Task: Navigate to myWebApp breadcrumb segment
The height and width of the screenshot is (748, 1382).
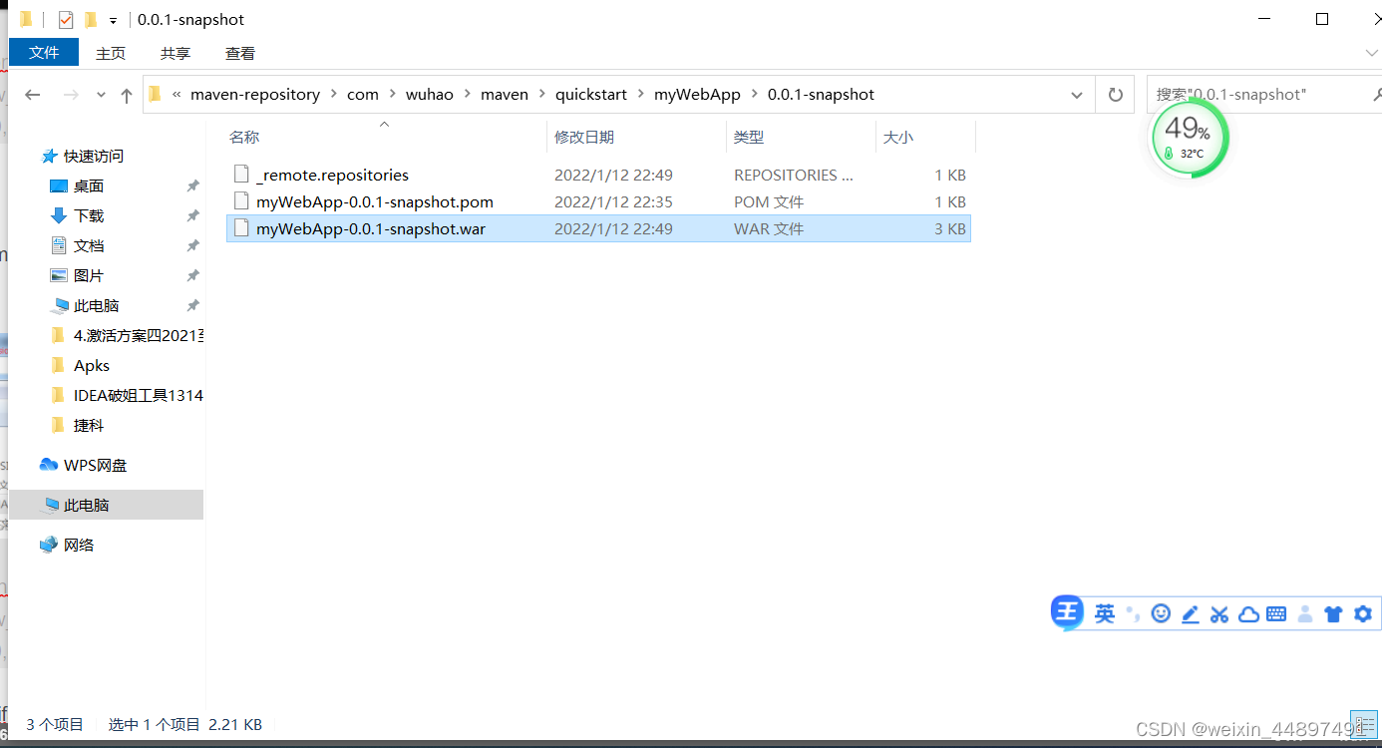Action: (x=697, y=95)
